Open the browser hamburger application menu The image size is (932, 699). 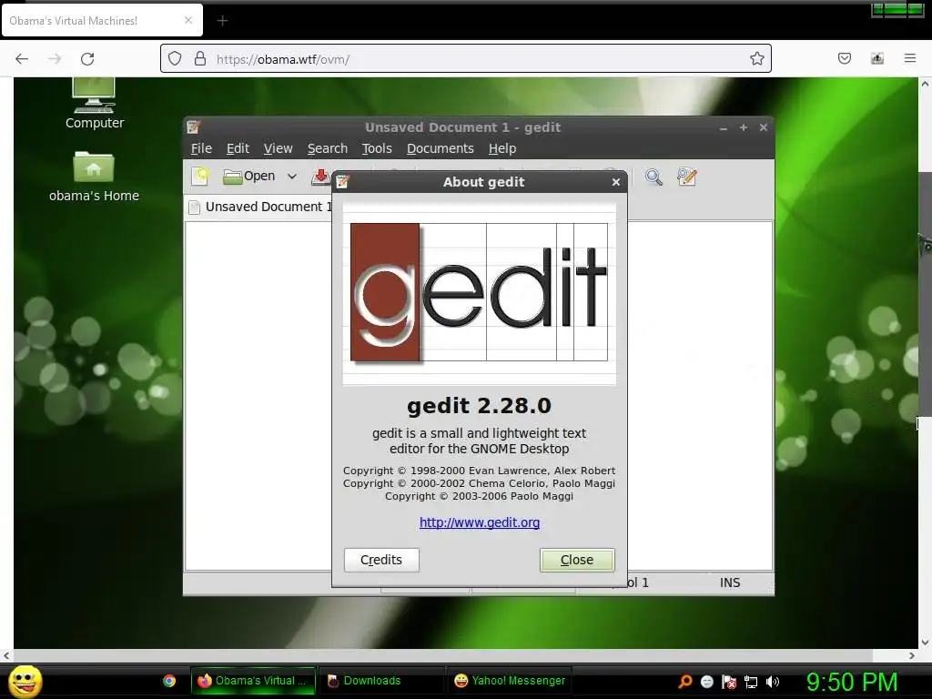[910, 58]
